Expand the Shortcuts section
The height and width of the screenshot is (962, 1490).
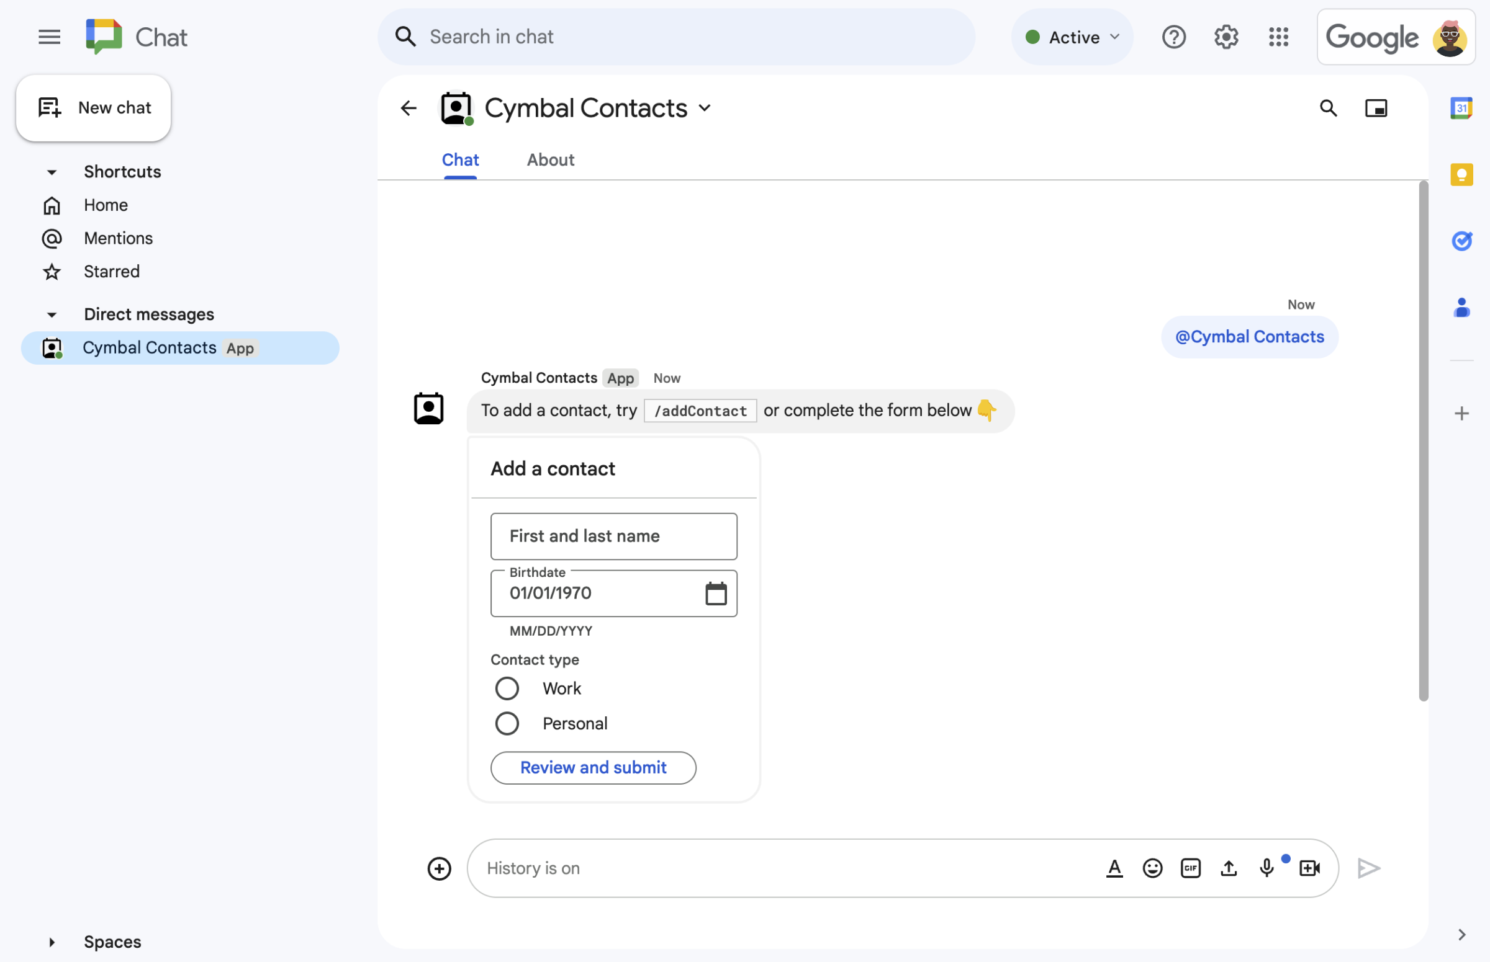coord(51,171)
